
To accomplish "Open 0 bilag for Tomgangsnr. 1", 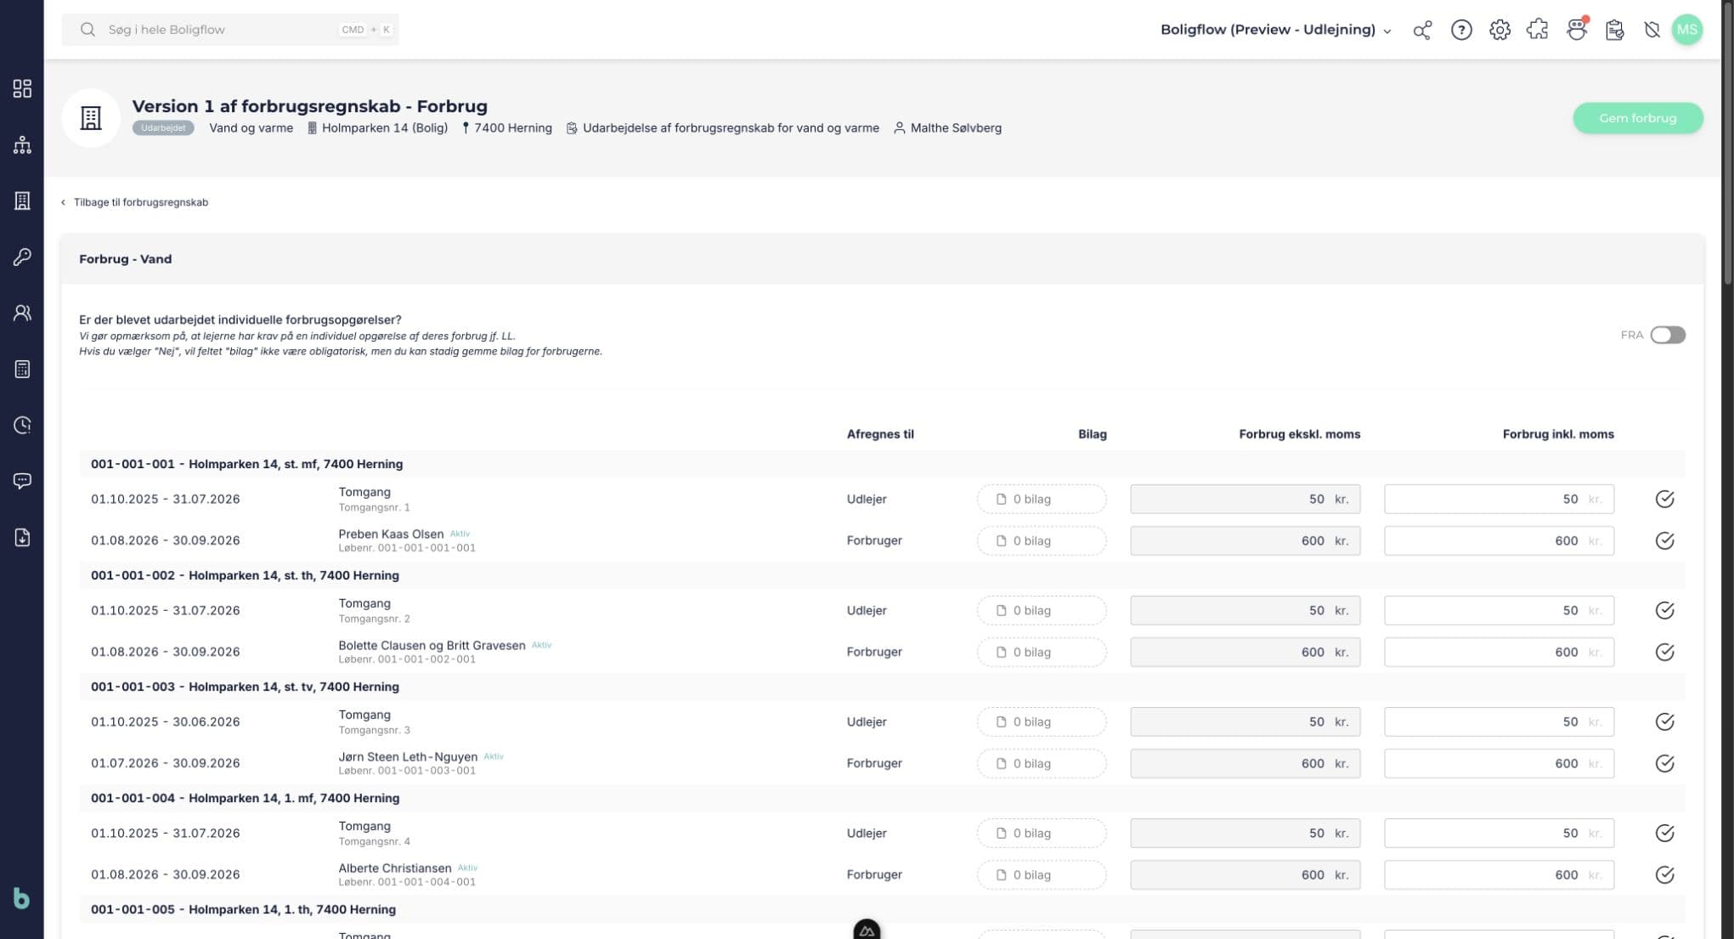I will 1042,499.
